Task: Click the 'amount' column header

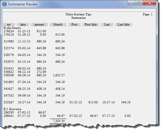Action: click(39, 25)
